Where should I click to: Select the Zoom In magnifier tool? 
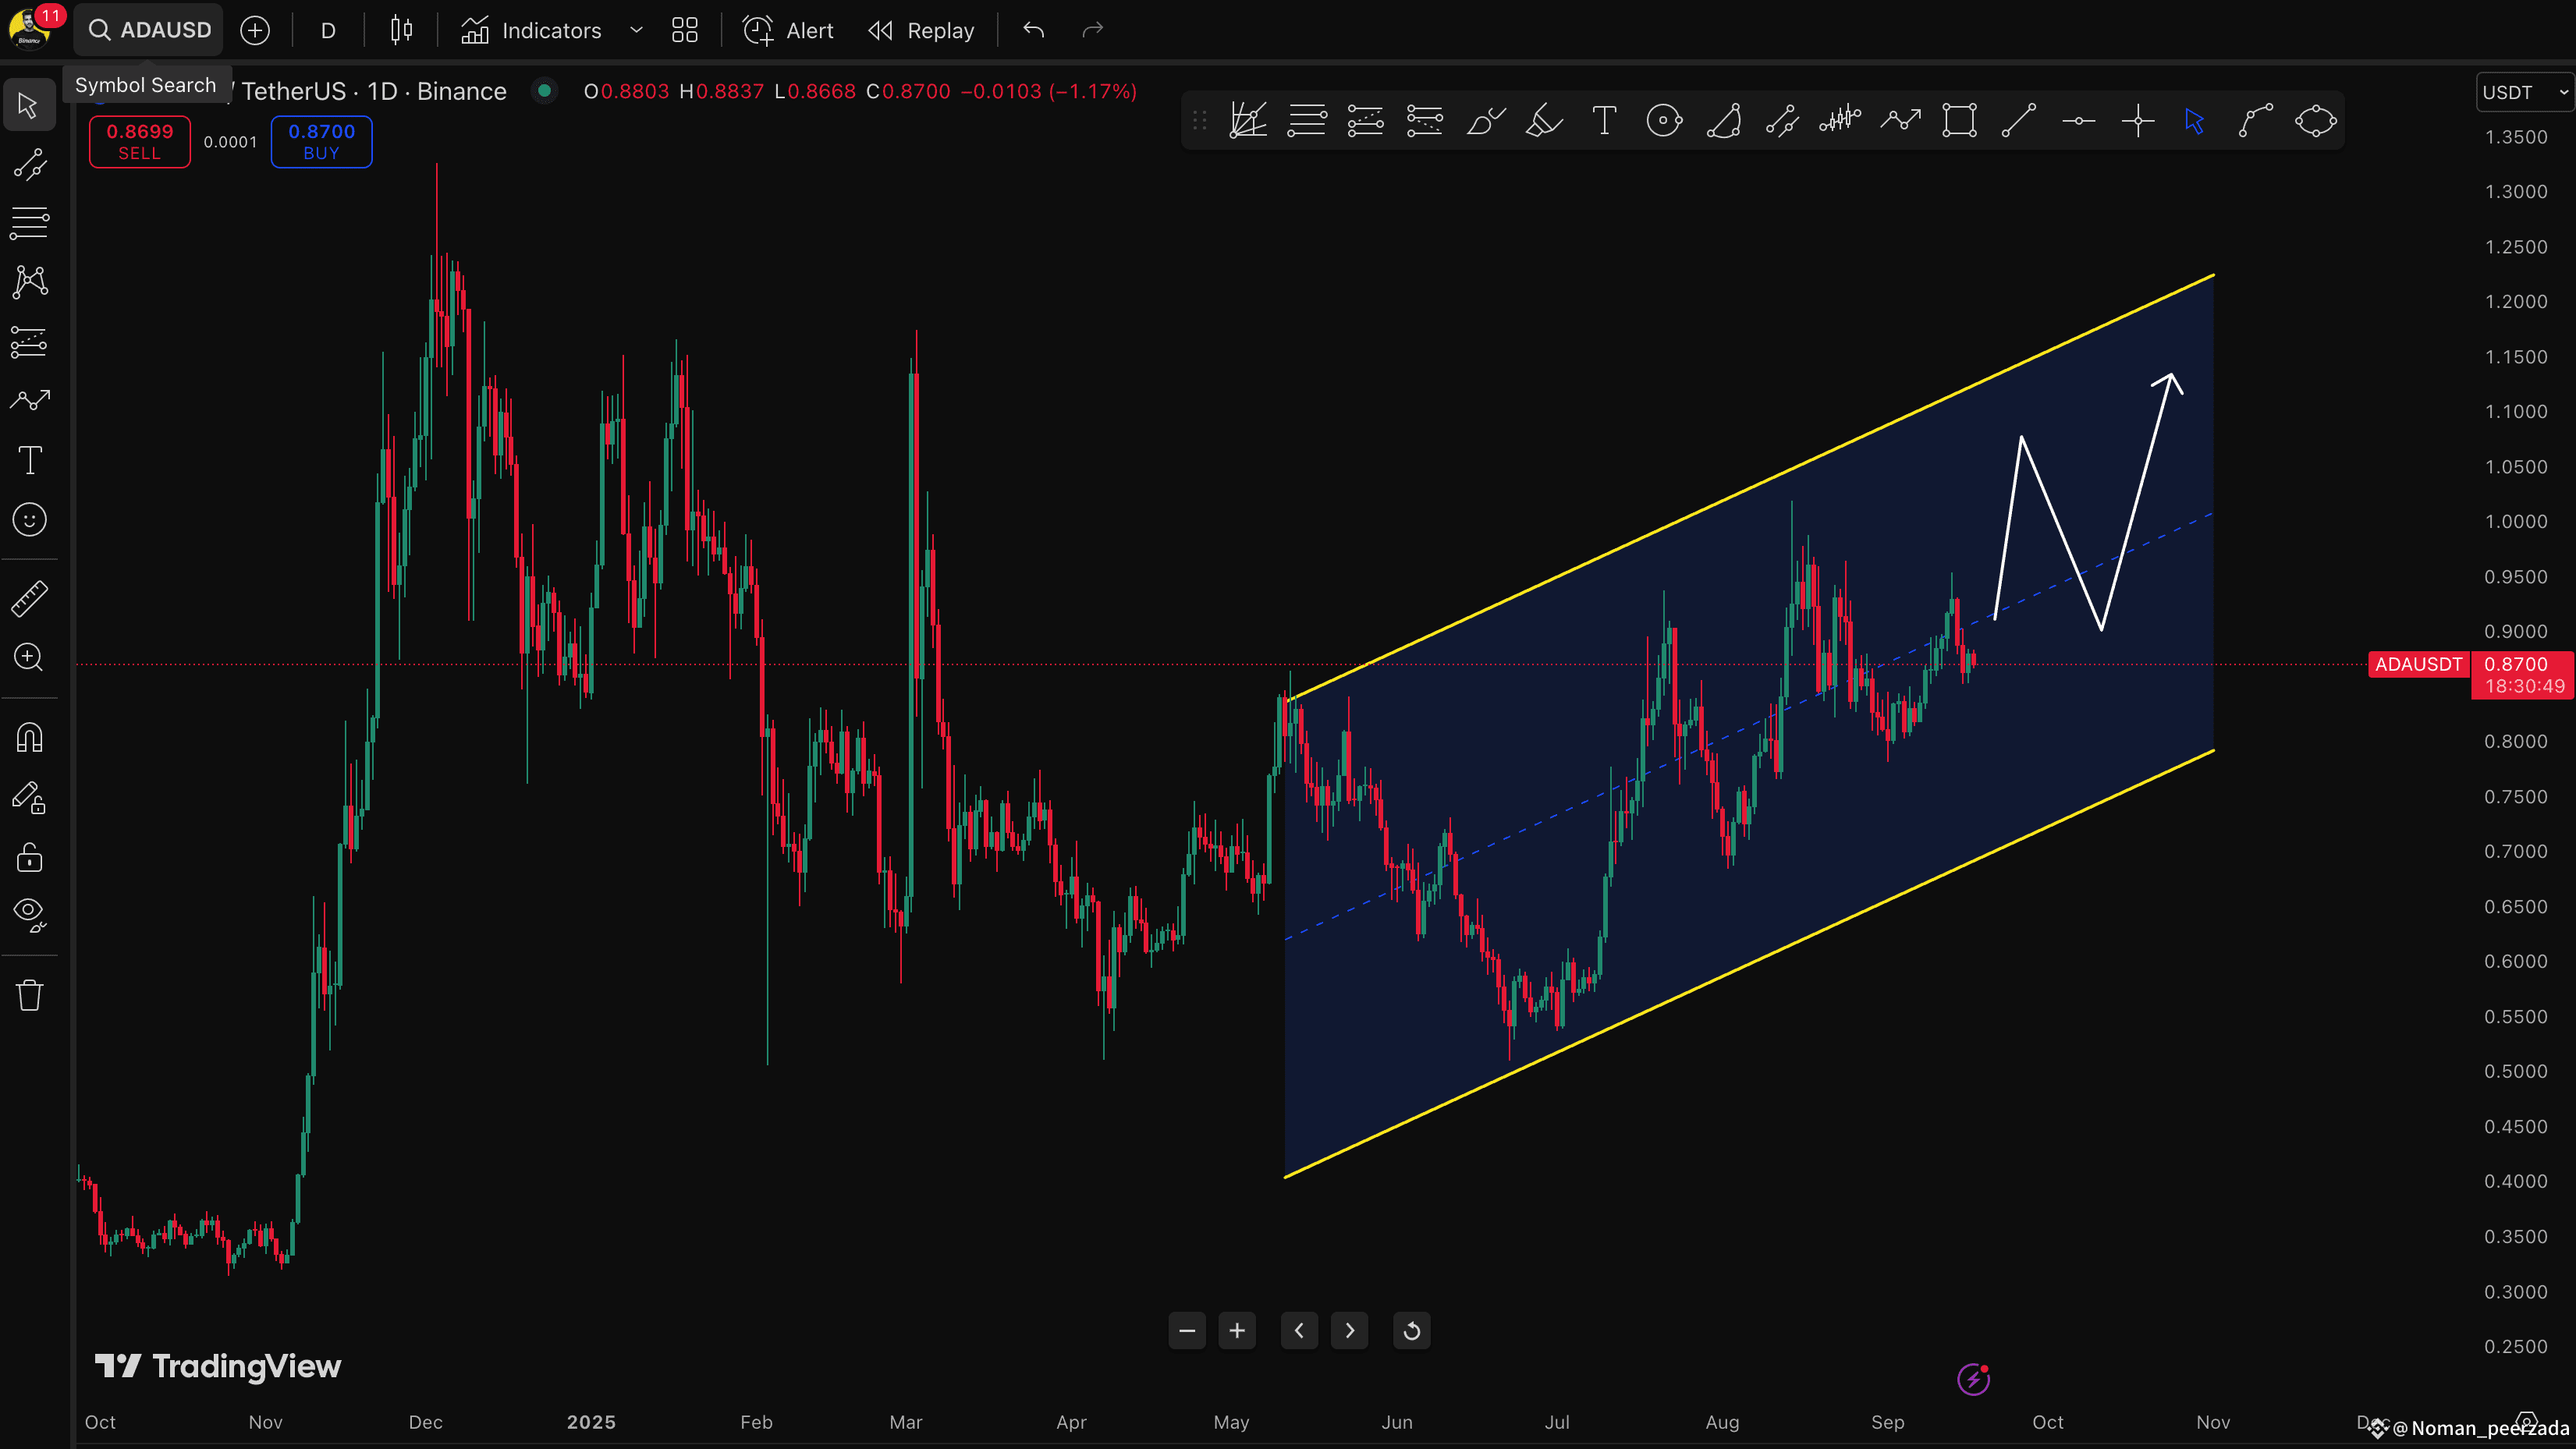pyautogui.click(x=30, y=658)
